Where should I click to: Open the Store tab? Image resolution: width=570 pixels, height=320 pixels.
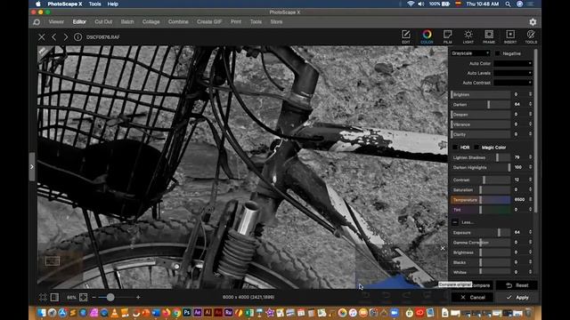tap(276, 21)
